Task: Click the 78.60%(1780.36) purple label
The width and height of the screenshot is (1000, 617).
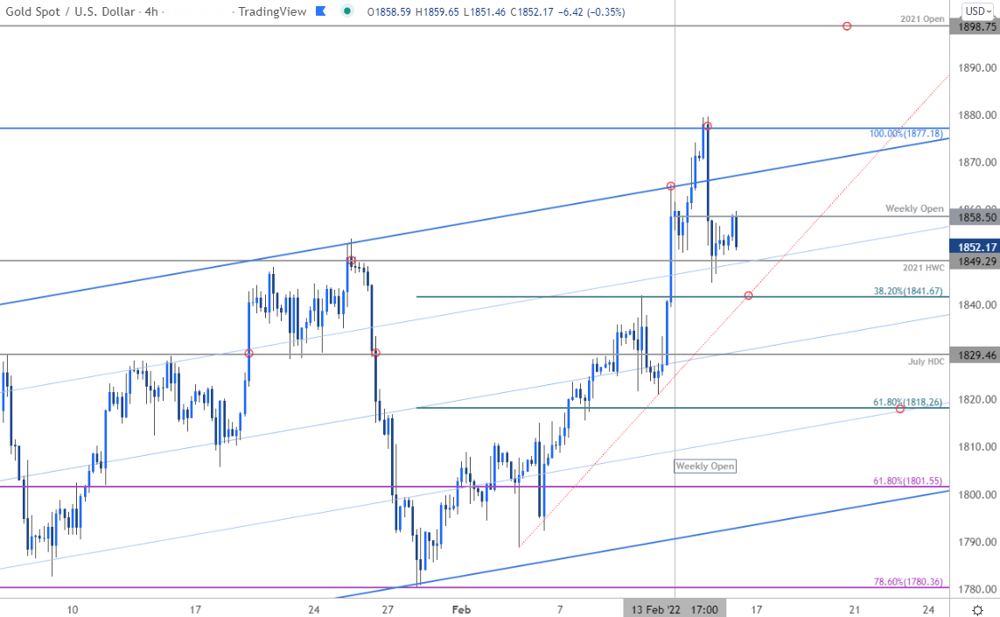Action: (907, 581)
